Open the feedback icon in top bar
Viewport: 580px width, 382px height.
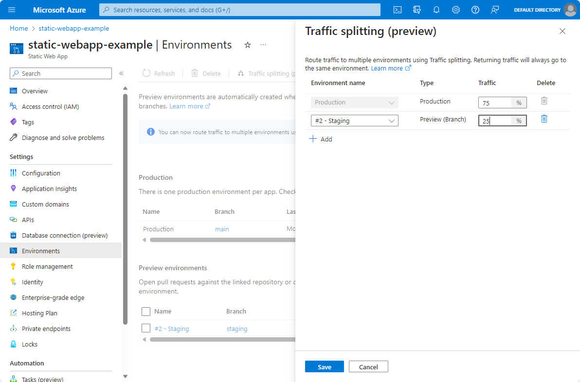pyautogui.click(x=494, y=10)
